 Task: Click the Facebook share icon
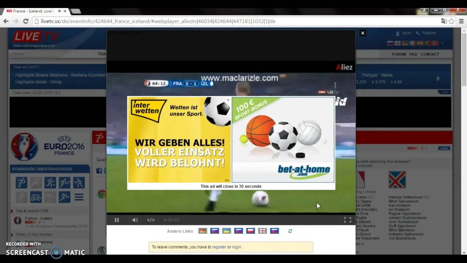point(99,171)
